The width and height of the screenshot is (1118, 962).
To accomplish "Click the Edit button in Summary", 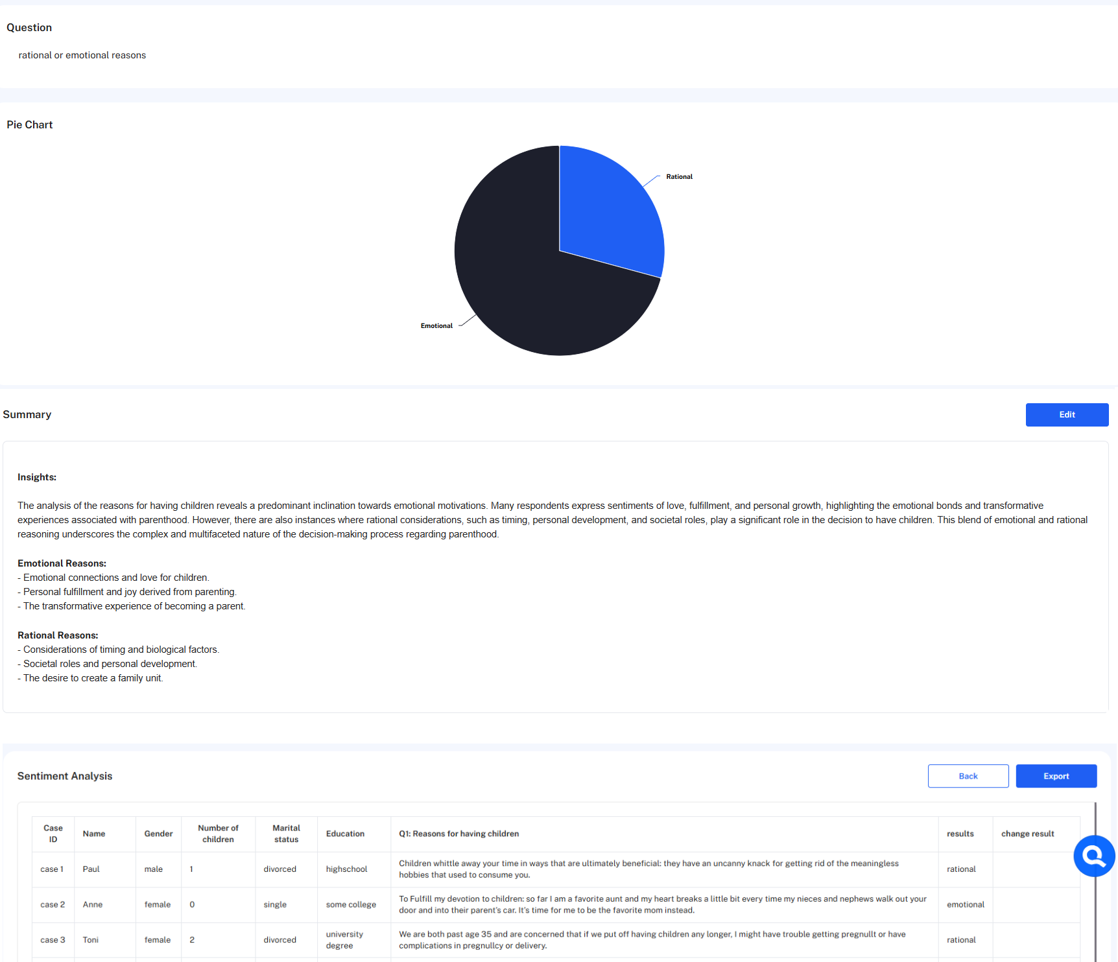I will pyautogui.click(x=1067, y=415).
